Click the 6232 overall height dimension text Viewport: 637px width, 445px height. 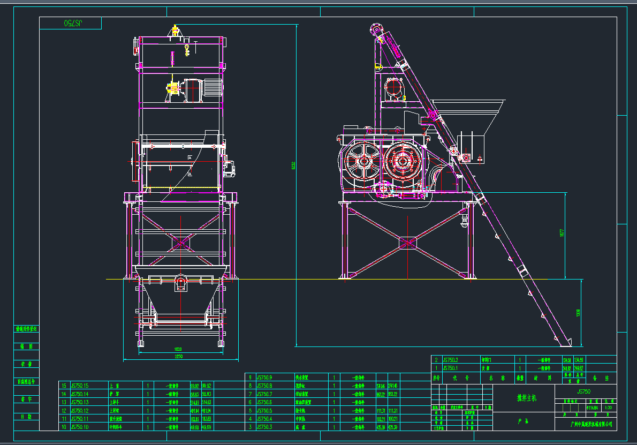coord(294,168)
